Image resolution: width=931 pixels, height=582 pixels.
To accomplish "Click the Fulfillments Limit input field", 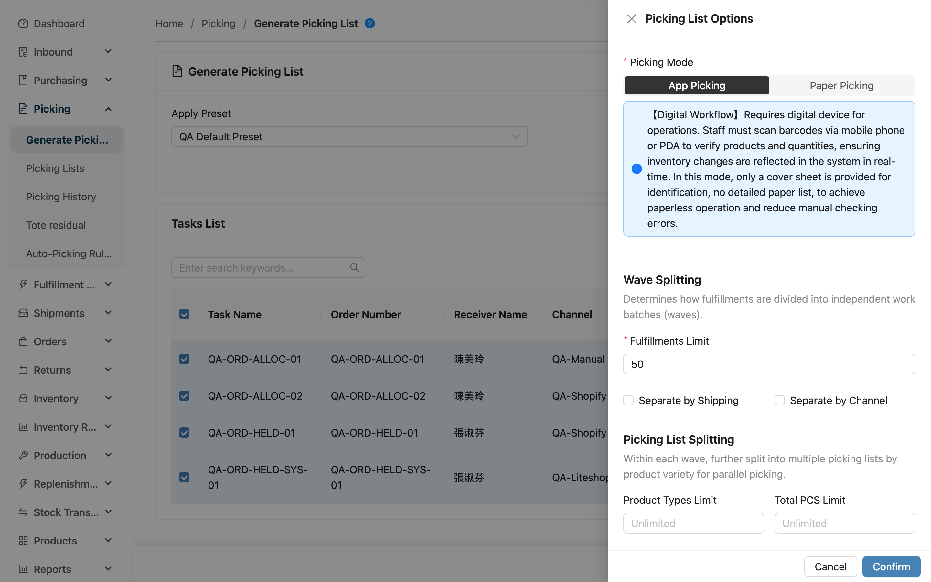I will (769, 364).
